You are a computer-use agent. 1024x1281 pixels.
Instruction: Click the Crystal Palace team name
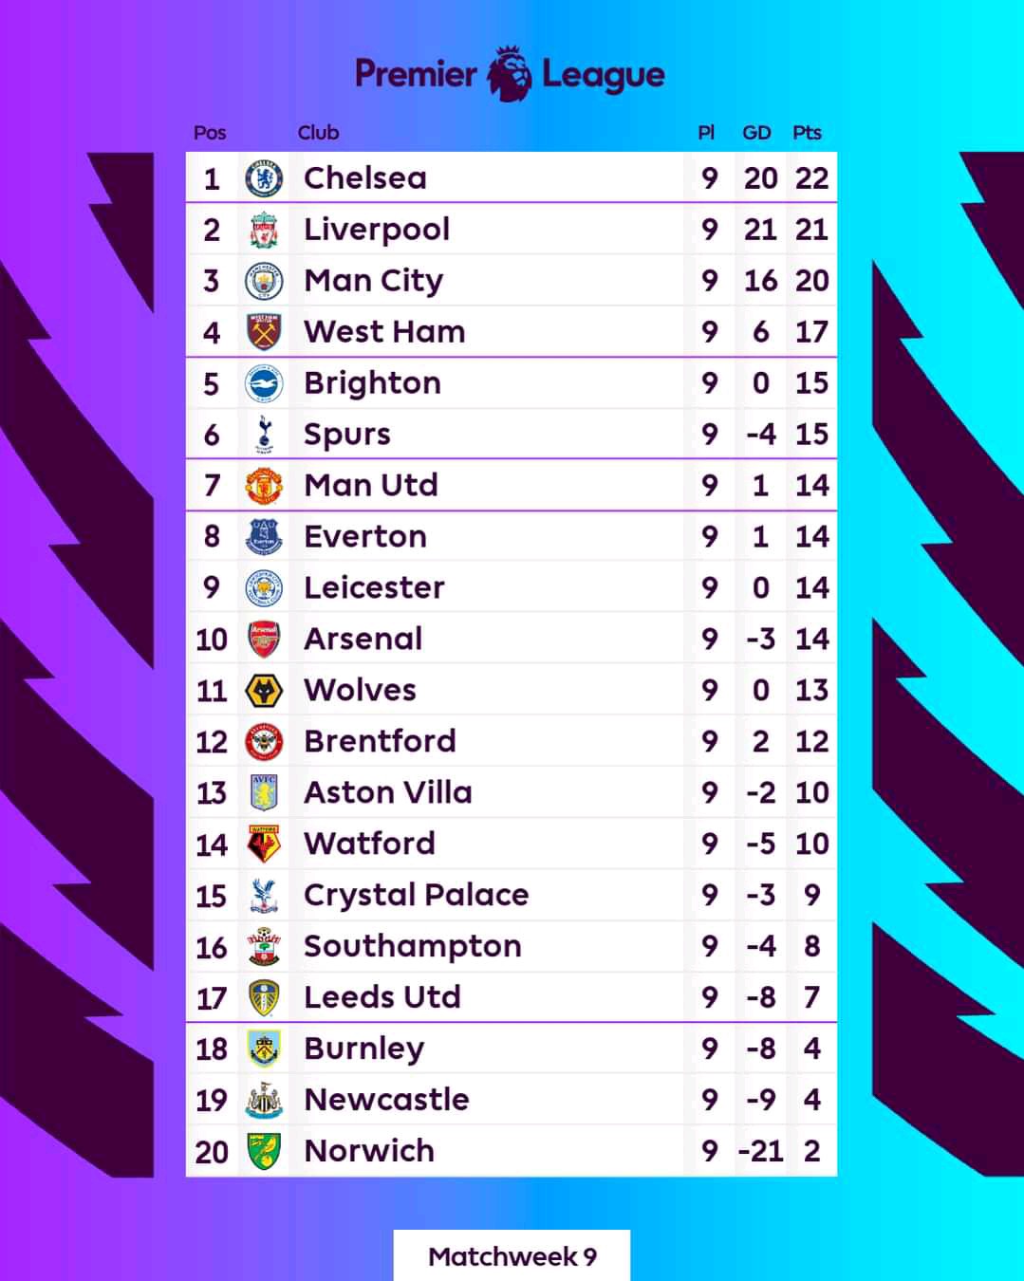(x=416, y=895)
